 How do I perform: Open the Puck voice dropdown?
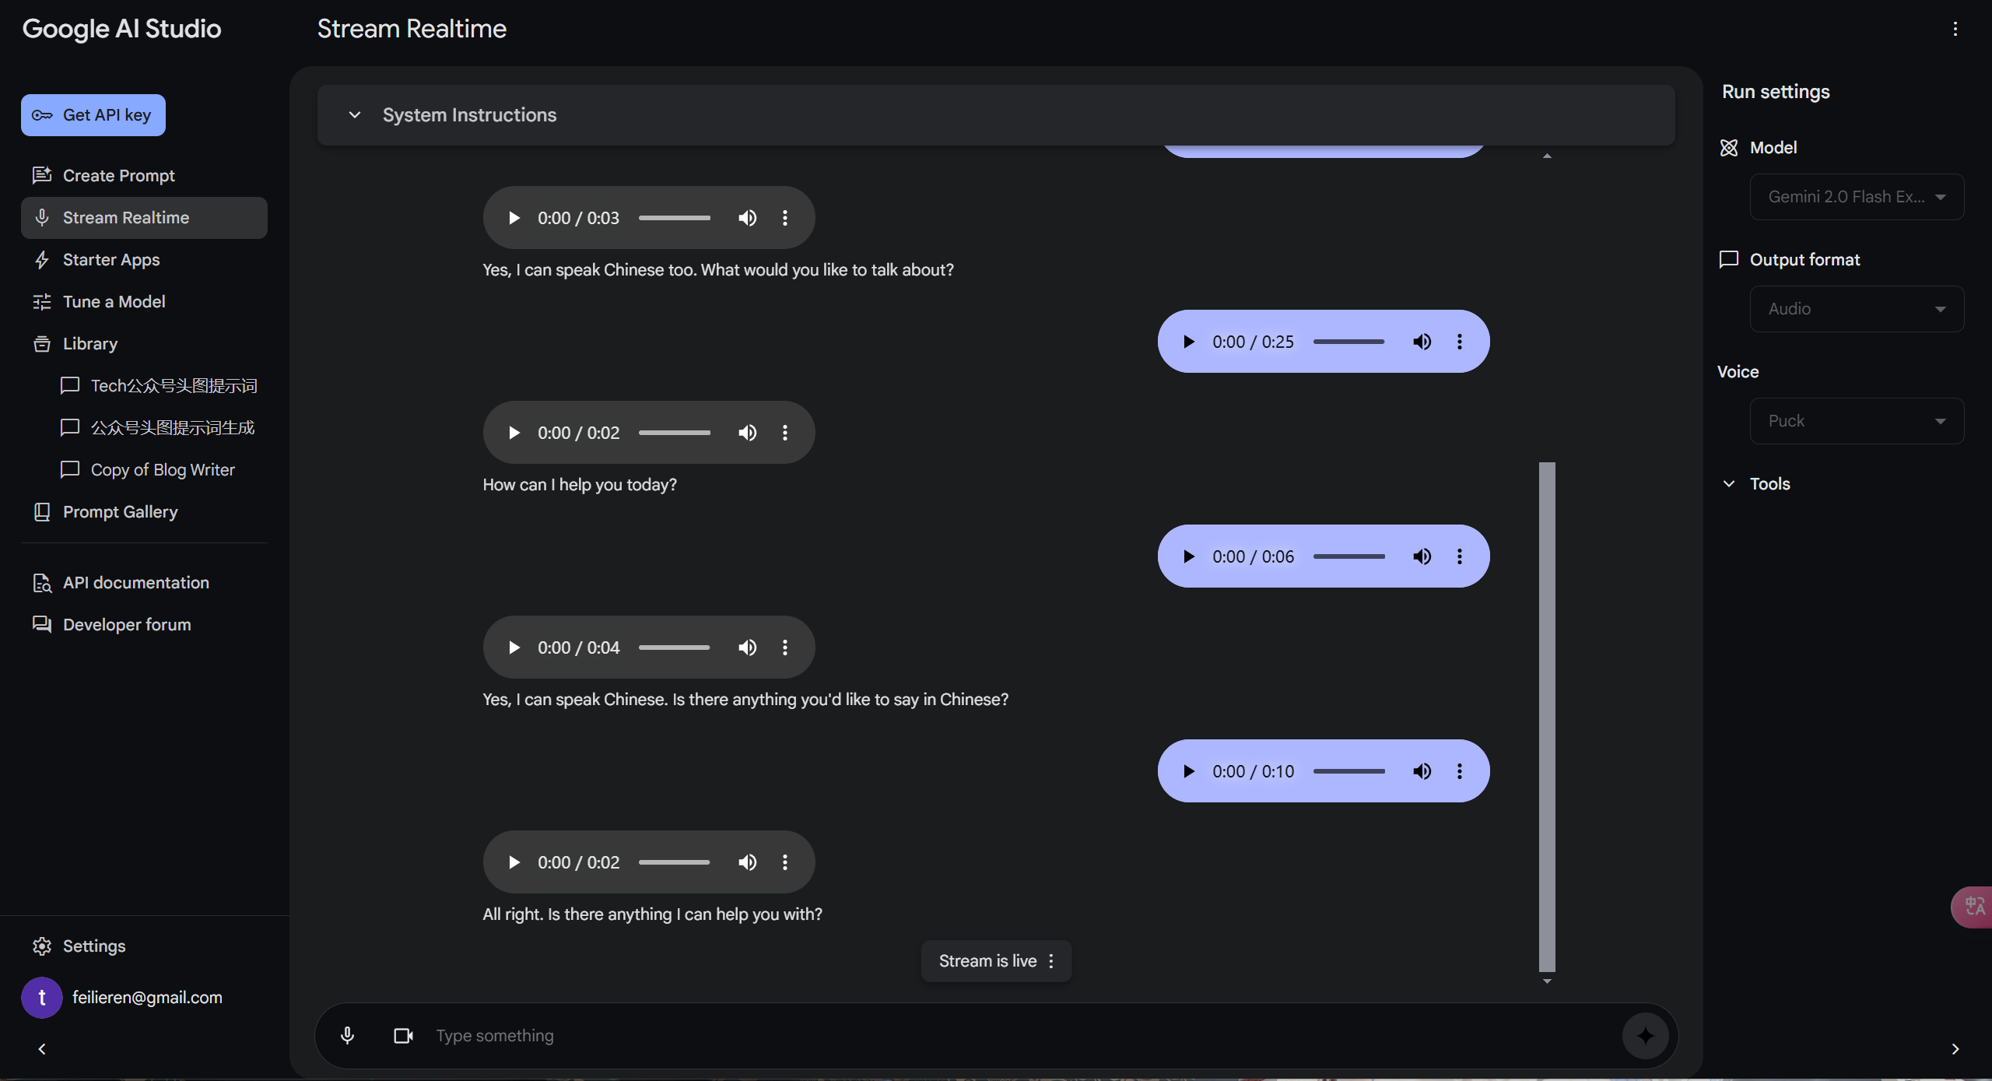click(x=1857, y=421)
